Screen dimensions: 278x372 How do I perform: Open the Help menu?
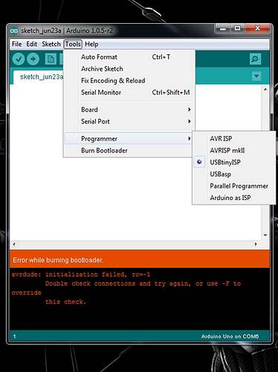(91, 44)
